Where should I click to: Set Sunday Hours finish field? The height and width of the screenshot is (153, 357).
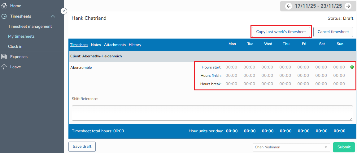pyautogui.click(x=339, y=76)
